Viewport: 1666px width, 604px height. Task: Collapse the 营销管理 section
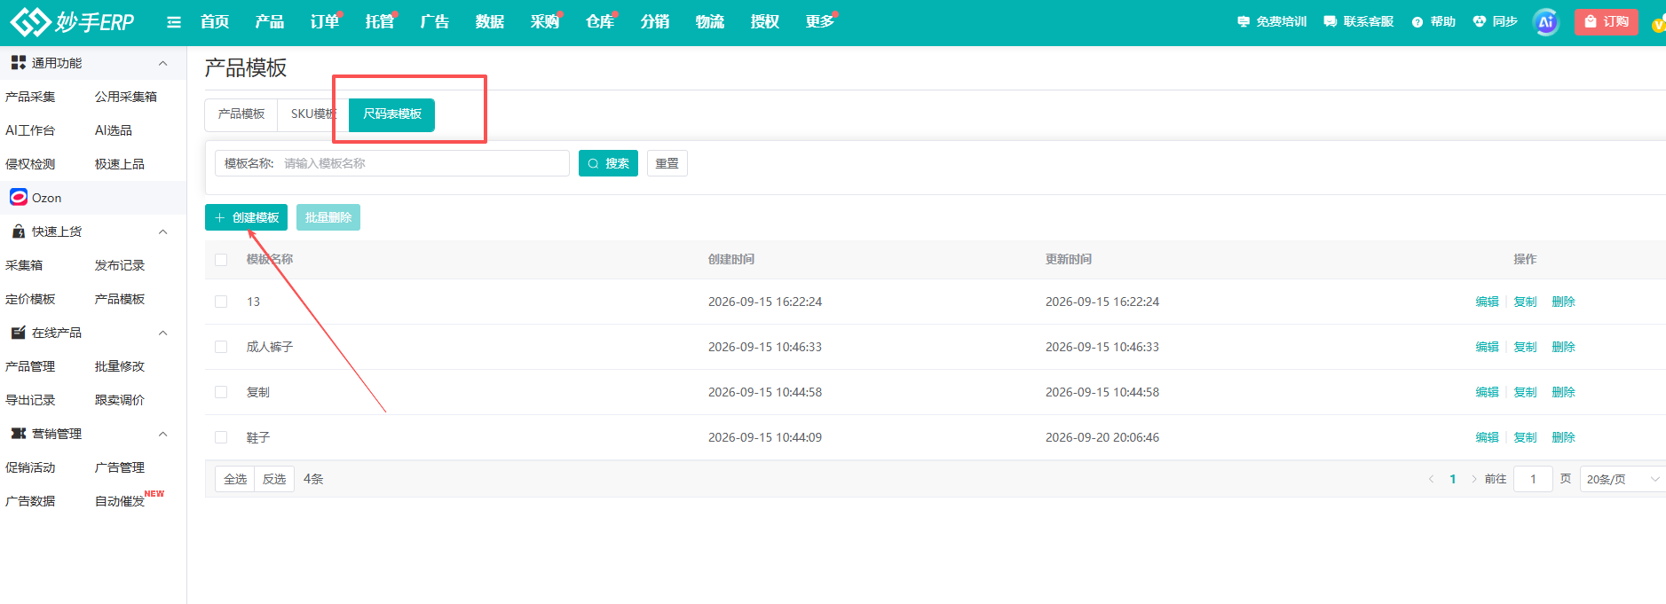tap(162, 434)
